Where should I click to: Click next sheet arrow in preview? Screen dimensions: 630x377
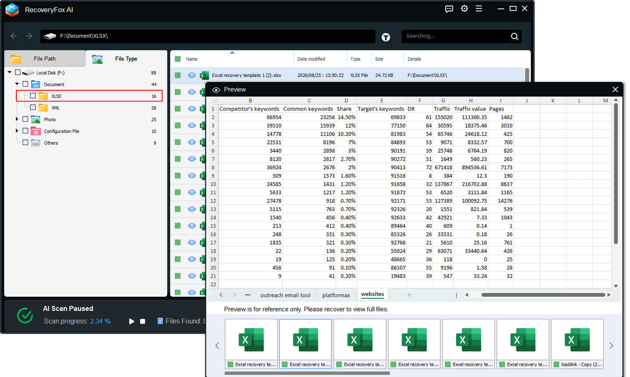tap(234, 295)
